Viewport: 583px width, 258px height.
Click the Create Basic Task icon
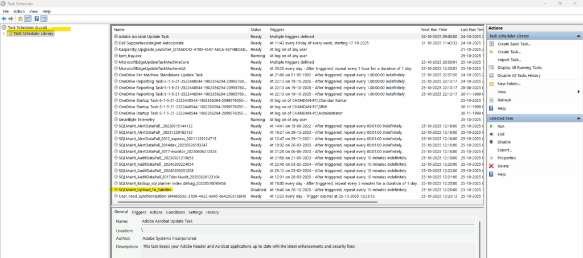491,44
